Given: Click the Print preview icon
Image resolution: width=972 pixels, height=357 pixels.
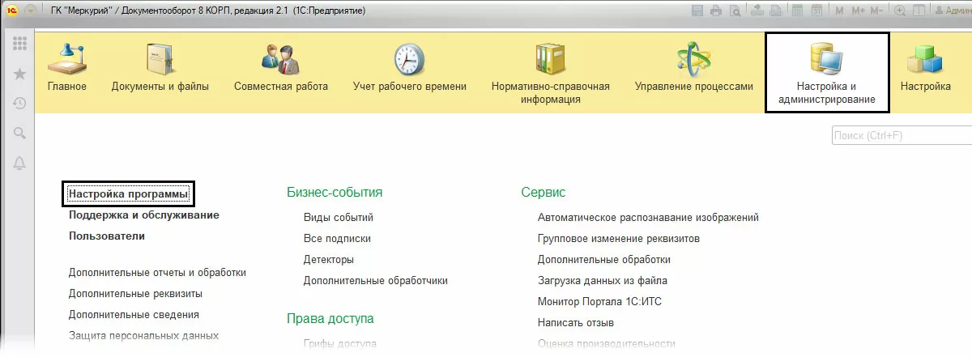Looking at the screenshot, I should pyautogui.click(x=734, y=11).
